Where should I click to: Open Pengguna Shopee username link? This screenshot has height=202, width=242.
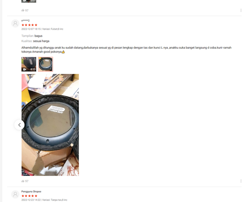(31, 192)
